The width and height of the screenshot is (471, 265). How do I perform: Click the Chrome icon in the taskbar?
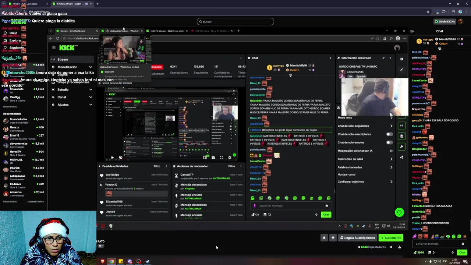[111, 262]
